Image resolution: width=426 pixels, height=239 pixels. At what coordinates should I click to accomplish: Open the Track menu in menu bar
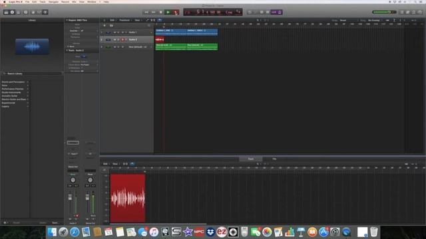tap(43, 1)
